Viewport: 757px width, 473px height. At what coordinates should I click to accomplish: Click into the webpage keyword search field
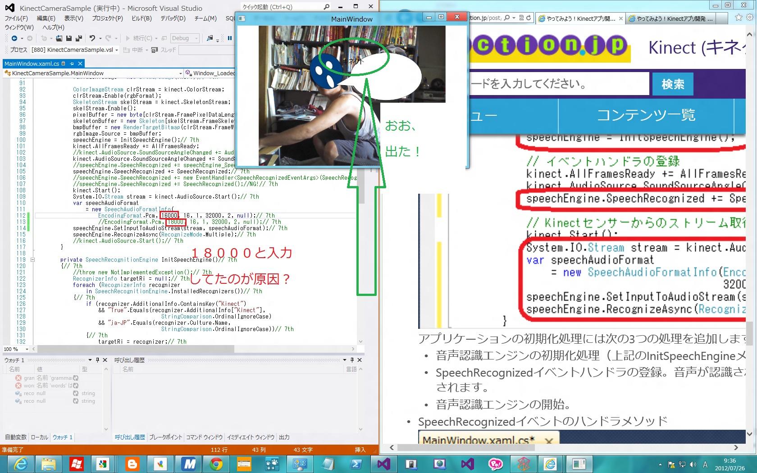click(x=559, y=84)
